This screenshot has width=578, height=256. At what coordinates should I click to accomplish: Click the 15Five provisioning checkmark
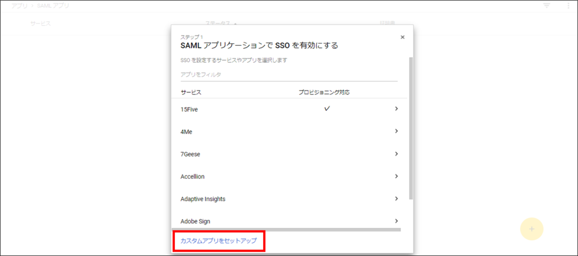327,109
